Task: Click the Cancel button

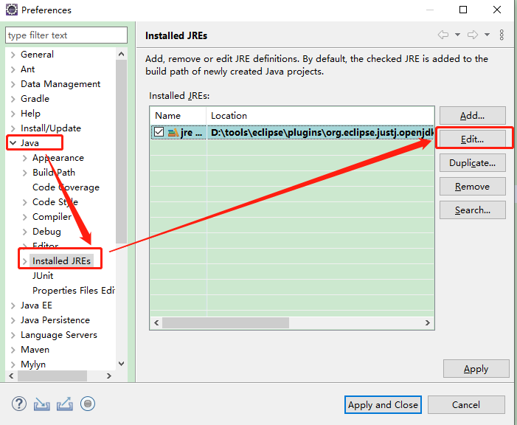Action: (x=466, y=404)
